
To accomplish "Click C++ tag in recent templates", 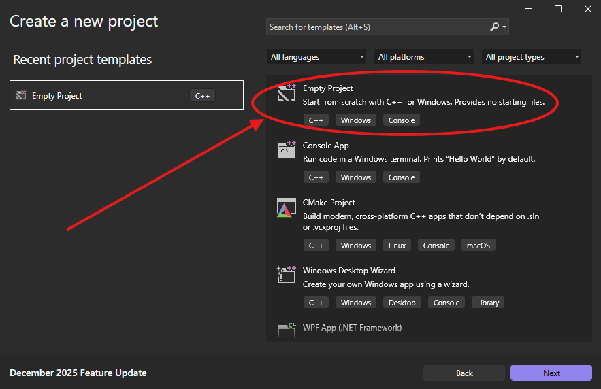I will point(202,96).
